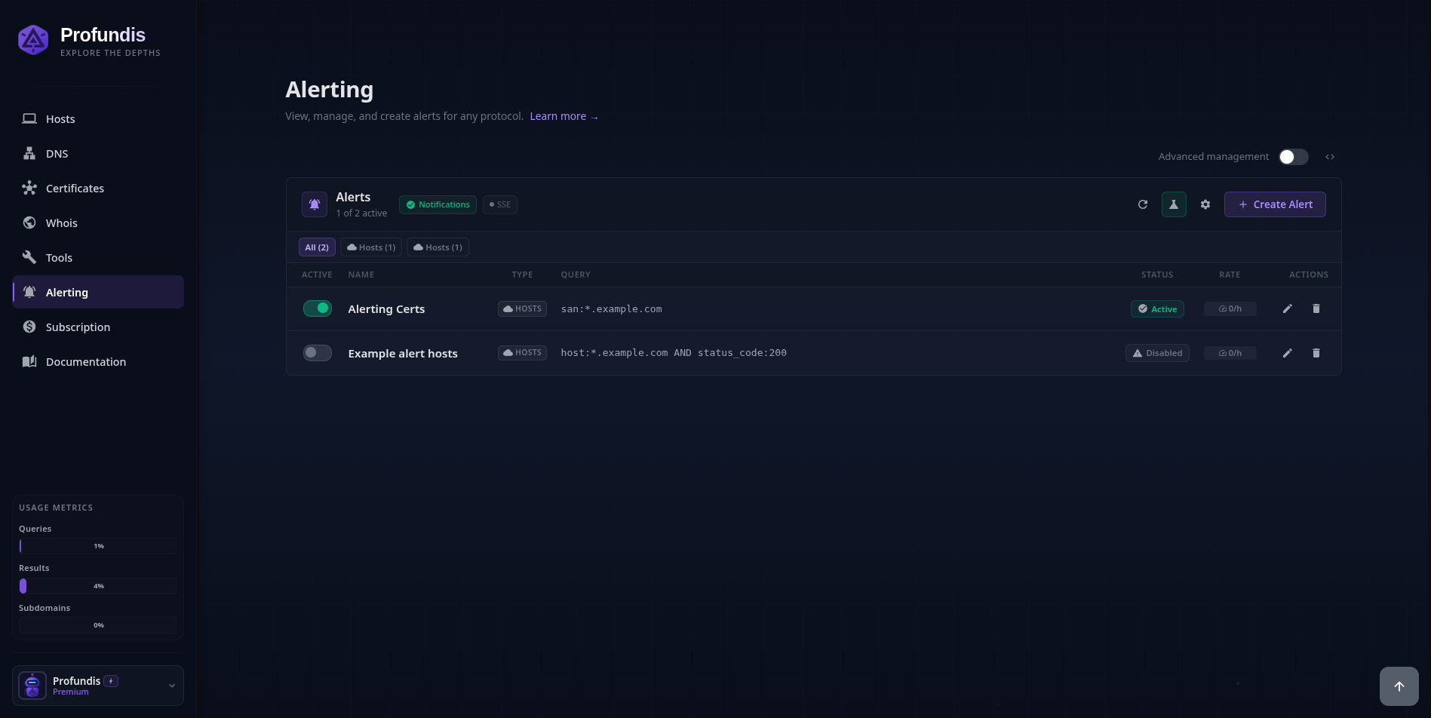
Task: Click the SSE status badge
Action: point(500,204)
